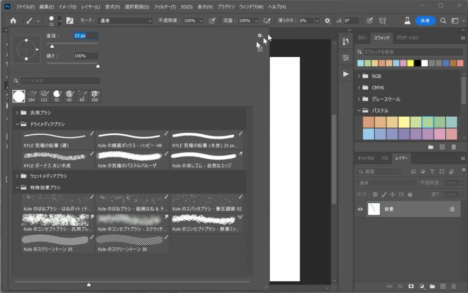Viewport: 468px width, 293px height.
Task: Switch to the チャンネル tab
Action: [366, 158]
